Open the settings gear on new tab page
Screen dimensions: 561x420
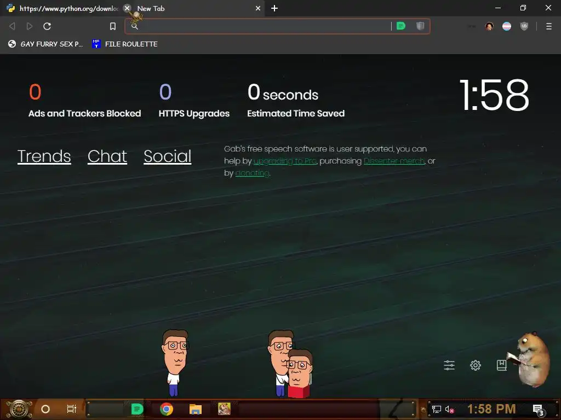[476, 365]
